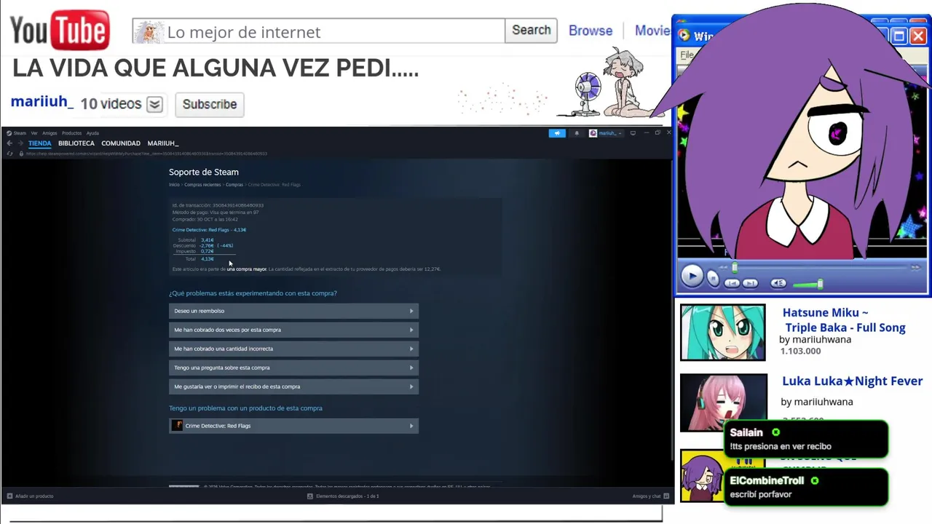Follow the Compras recientes breadcrumb

tap(202, 185)
